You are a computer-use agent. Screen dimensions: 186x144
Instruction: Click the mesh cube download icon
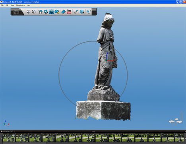point(82,12)
